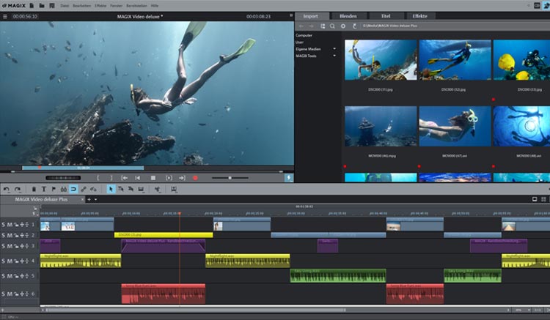Close the MAGIX Video deluxe Plus tab
The height and width of the screenshot is (320, 550).
pos(83,199)
